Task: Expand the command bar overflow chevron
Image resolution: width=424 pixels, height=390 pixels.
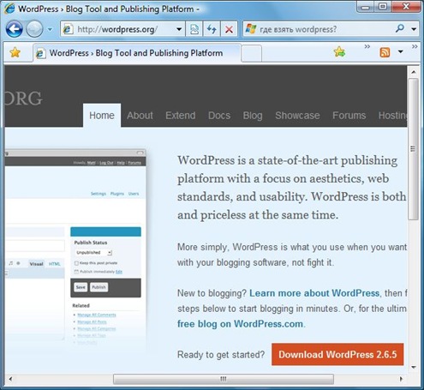Action: [415, 46]
